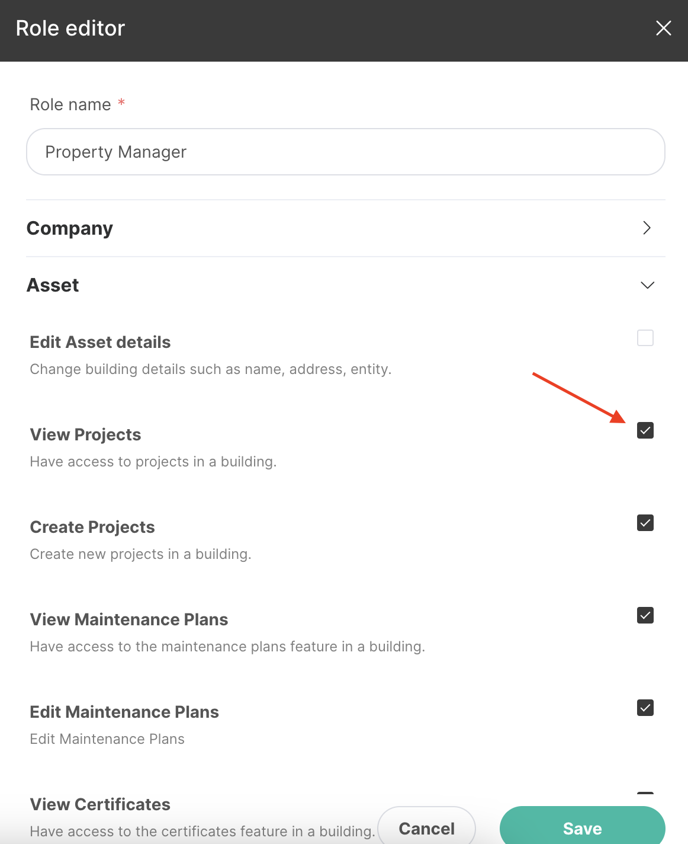Image resolution: width=688 pixels, height=844 pixels.
Task: Disable View Maintenance Plans checkbox
Action: [645, 615]
